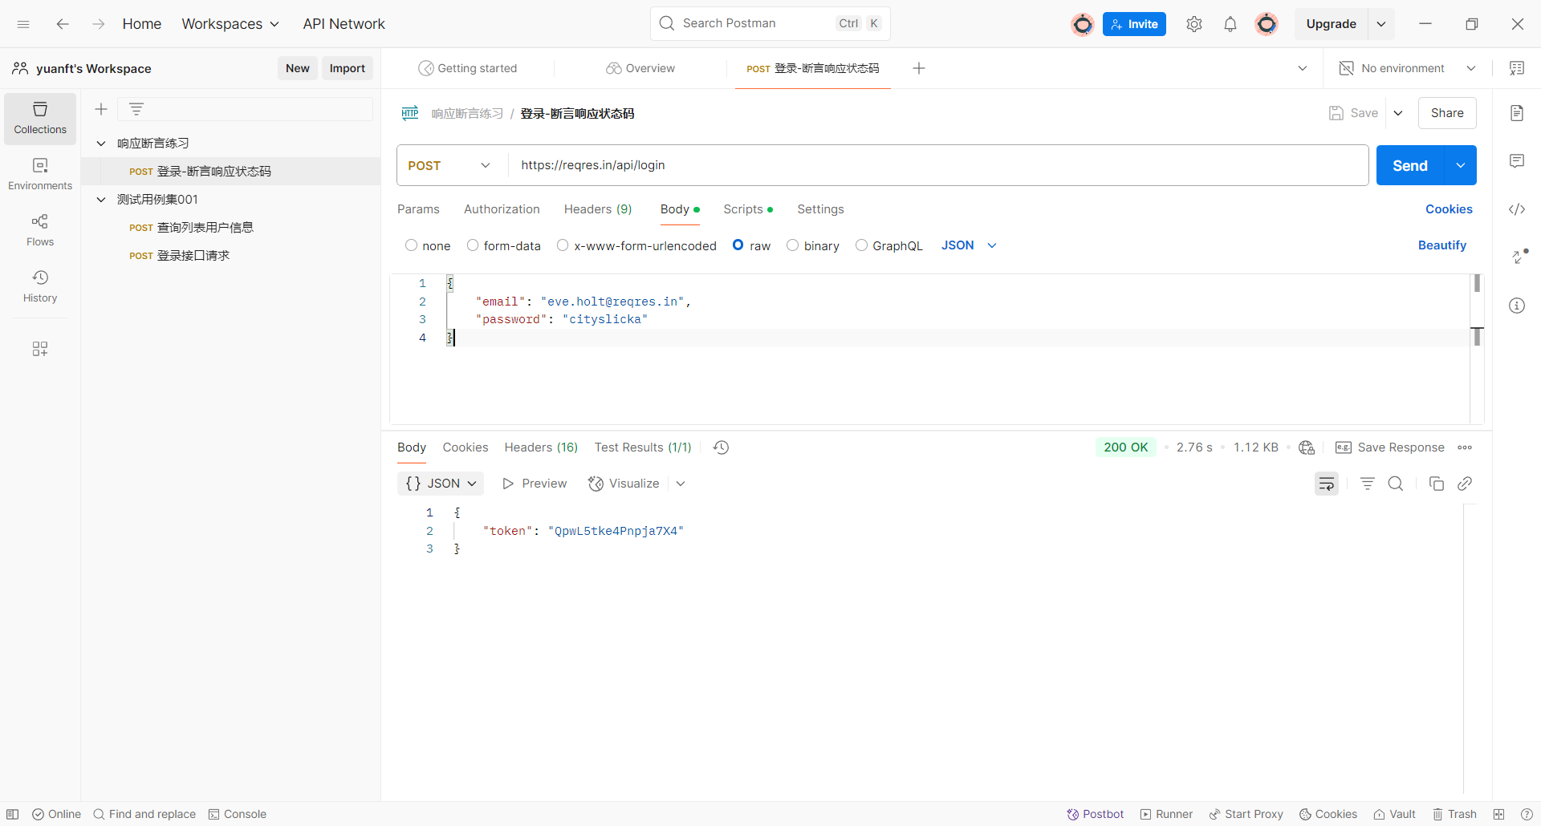The width and height of the screenshot is (1541, 826).
Task: Open the request info icon
Action: [1517, 306]
